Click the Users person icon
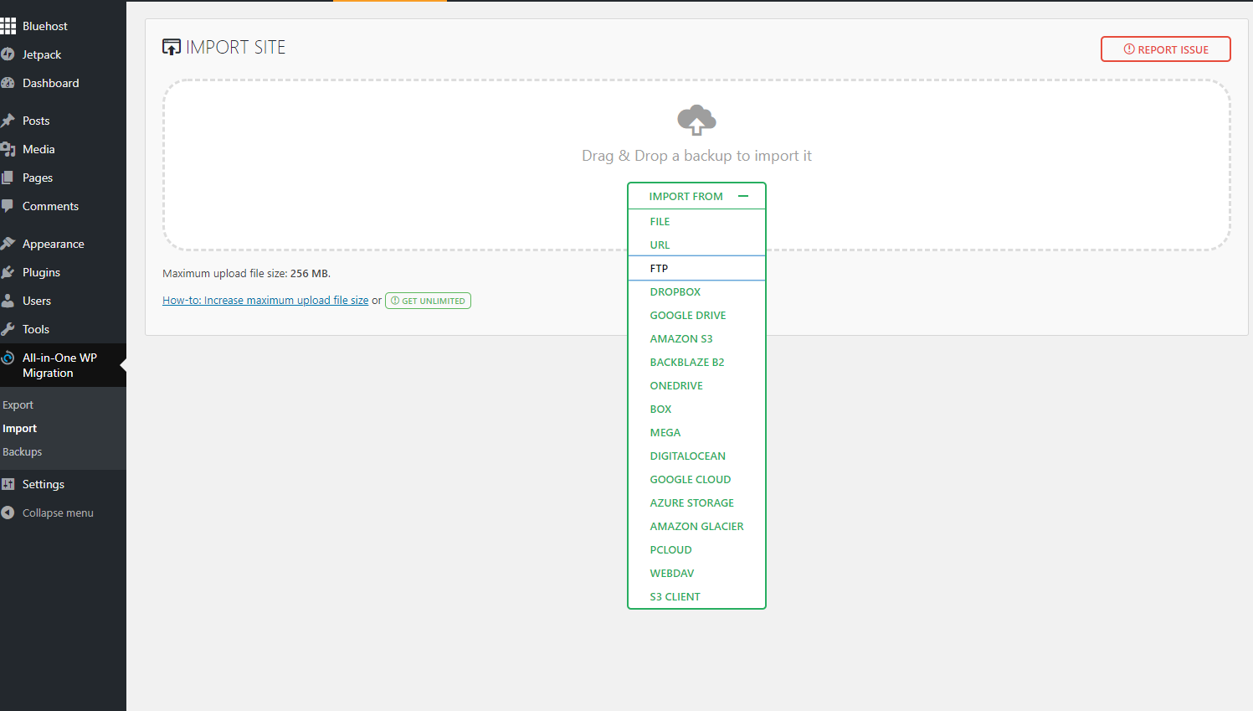1253x711 pixels. click(x=8, y=301)
